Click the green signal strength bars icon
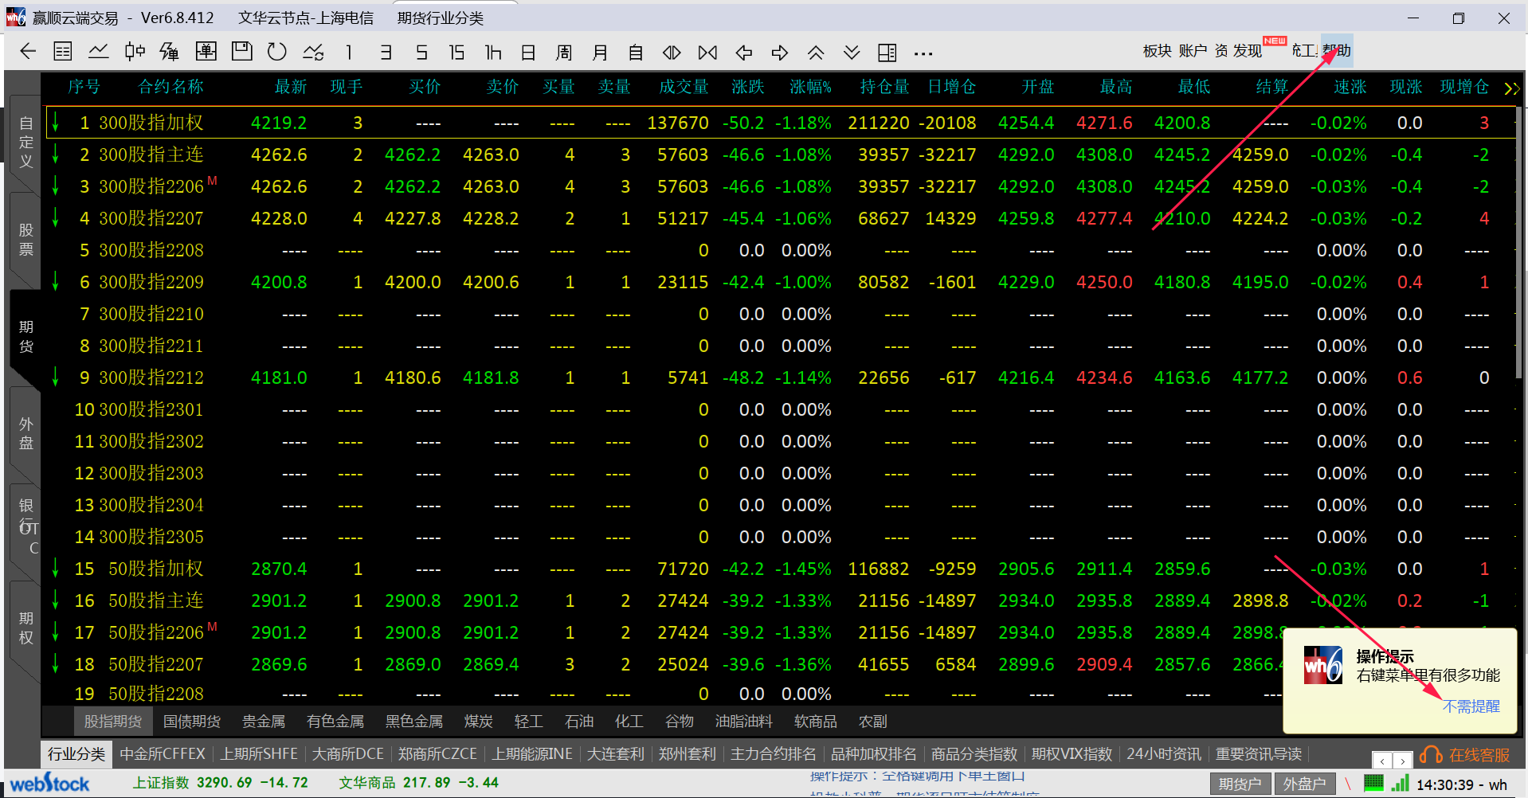Image resolution: width=1528 pixels, height=798 pixels. click(x=1401, y=783)
